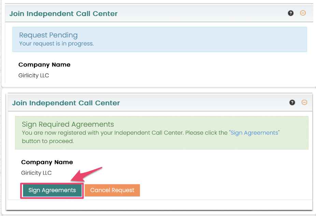The height and width of the screenshot is (216, 316).
Task: Click the "Your request is in progress." message
Action: 56,44
